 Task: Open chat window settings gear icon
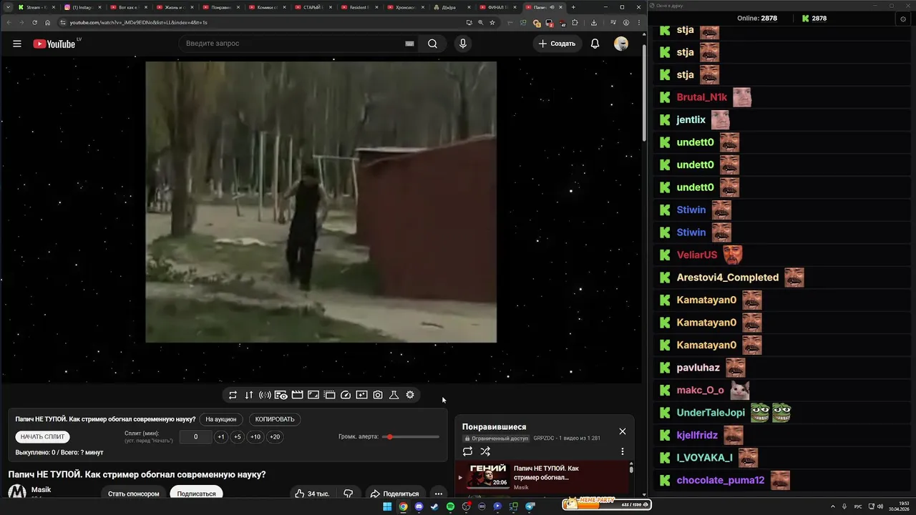(903, 19)
